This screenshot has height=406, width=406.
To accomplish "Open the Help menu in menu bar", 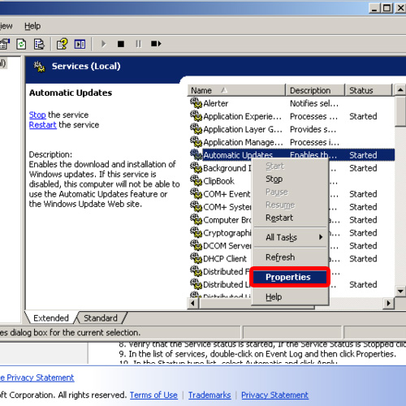I will (x=32, y=26).
